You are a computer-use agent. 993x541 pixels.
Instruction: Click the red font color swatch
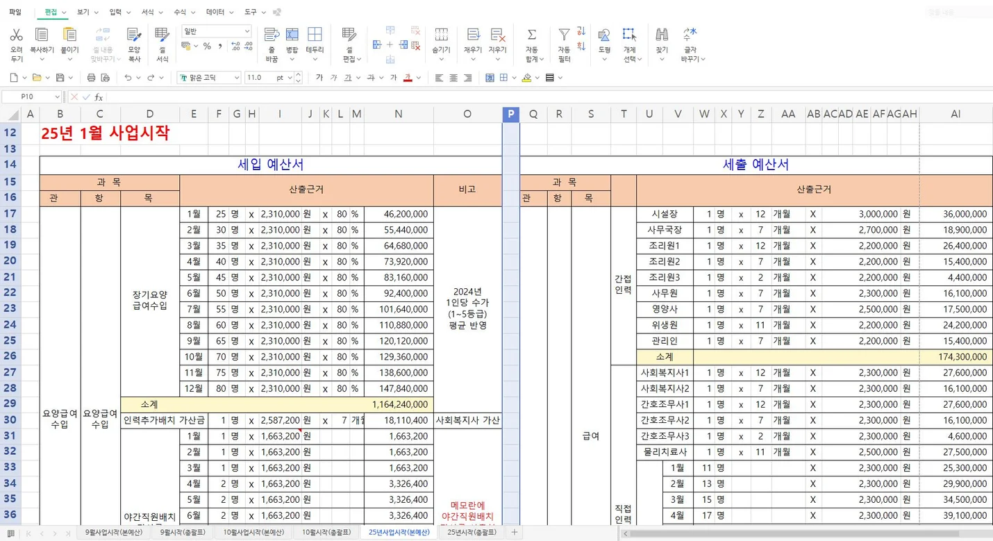tap(408, 78)
